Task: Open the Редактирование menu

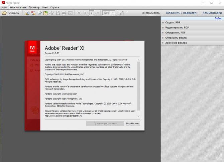Action: [x=18, y=7]
